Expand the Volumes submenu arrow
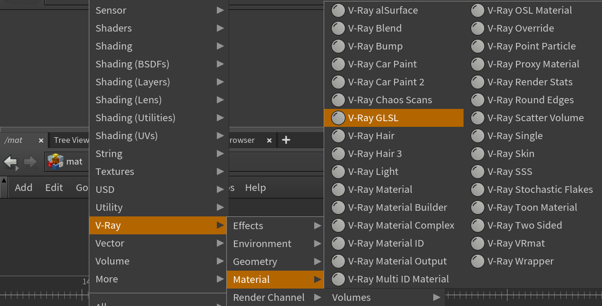This screenshot has width=602, height=306. 437,298
